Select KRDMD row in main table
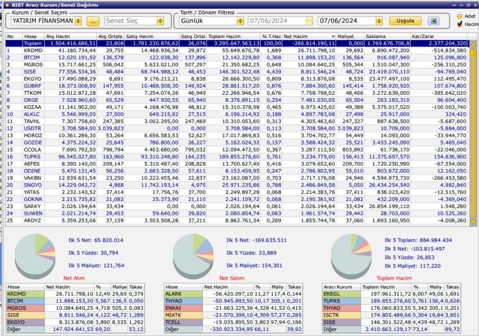The height and width of the screenshot is (336, 479). click(x=236, y=50)
